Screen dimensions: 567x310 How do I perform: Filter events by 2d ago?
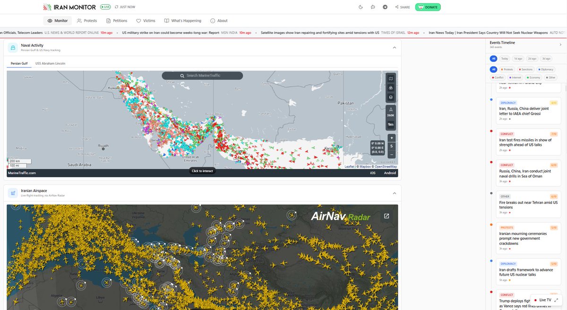pyautogui.click(x=532, y=59)
